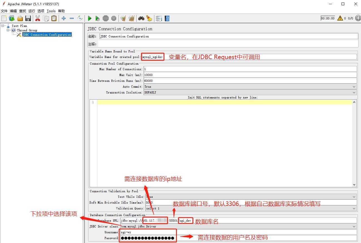Open an existing test plan file
The width and height of the screenshot is (361, 243).
[x=20, y=18]
